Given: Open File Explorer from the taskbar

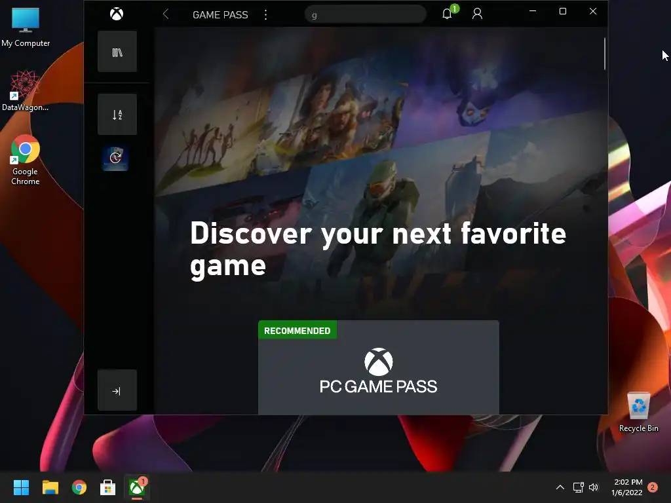Looking at the screenshot, I should [50, 487].
